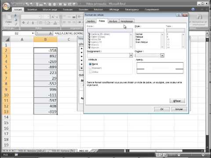Open the Formules ribbon tab

coord(68,10)
